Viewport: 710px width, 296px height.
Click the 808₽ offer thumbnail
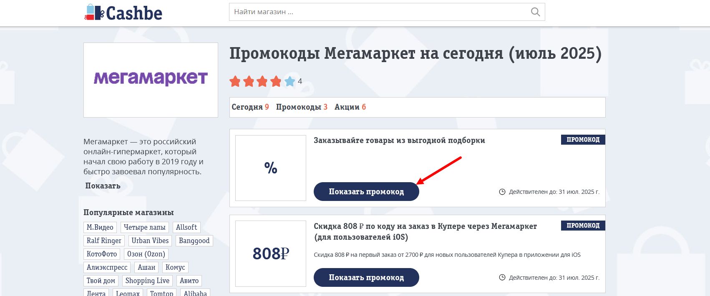(271, 253)
